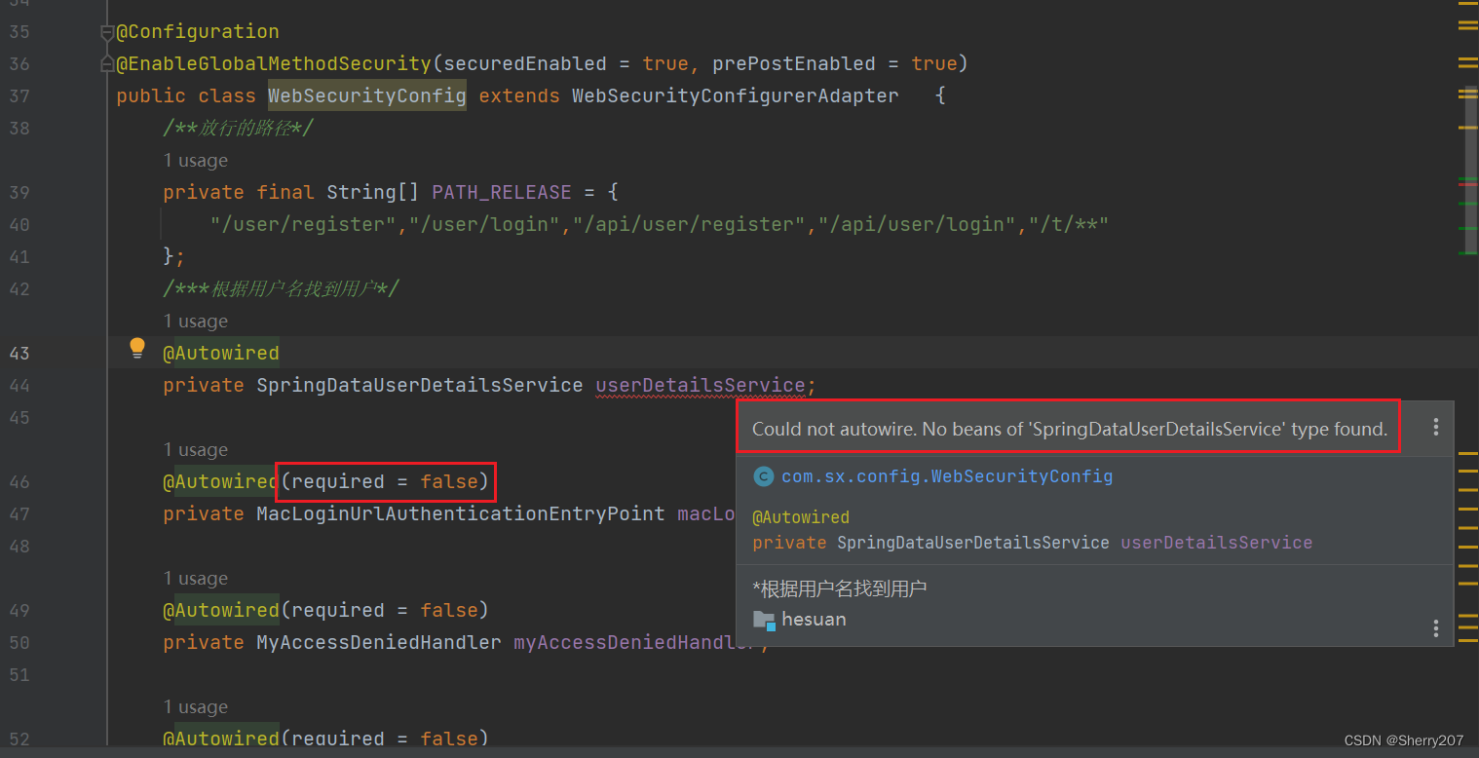Click the class icon beside com.sx.config.WebSecurityConfig

[764, 476]
